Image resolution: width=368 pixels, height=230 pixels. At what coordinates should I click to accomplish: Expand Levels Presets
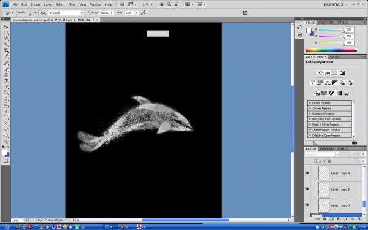pos(310,103)
